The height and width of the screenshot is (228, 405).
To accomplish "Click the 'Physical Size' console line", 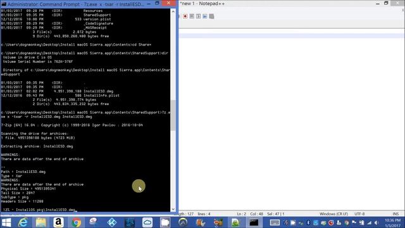I will 28,189.
